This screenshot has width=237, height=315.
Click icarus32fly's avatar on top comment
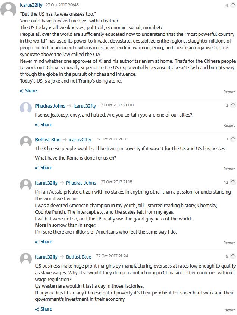8,9
